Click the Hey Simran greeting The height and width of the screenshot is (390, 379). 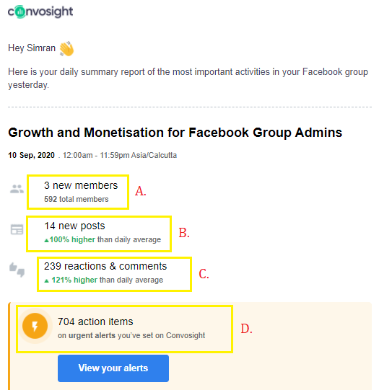click(x=32, y=48)
